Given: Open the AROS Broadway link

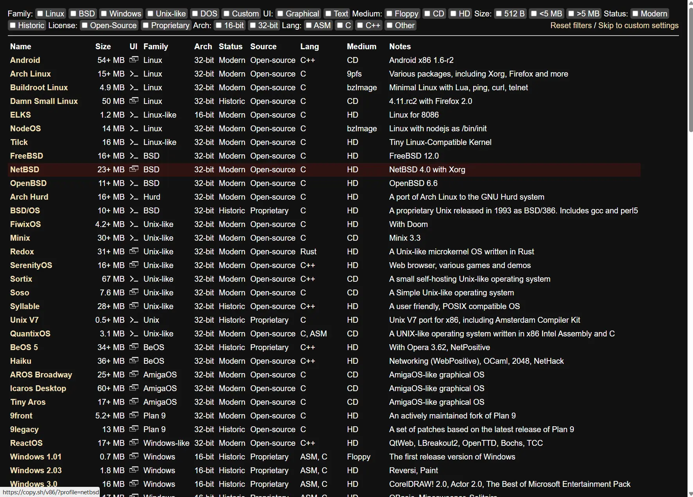Looking at the screenshot, I should coord(41,375).
